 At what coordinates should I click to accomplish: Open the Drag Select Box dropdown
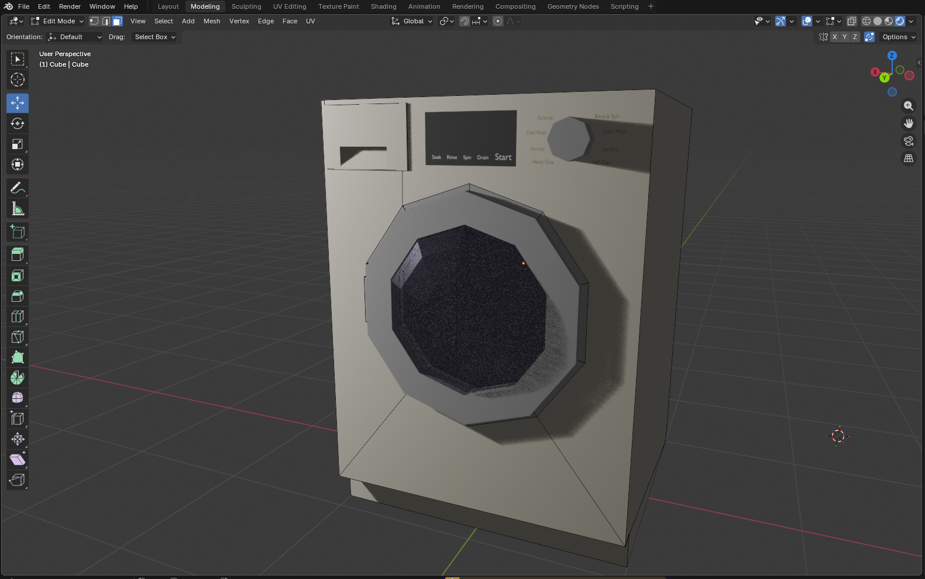(154, 37)
